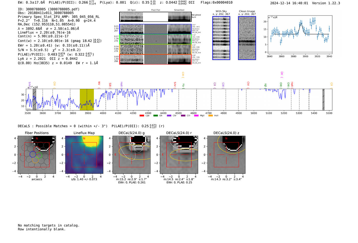Open the With Sky cutout image
358x243 pixels.
tap(221, 38)
